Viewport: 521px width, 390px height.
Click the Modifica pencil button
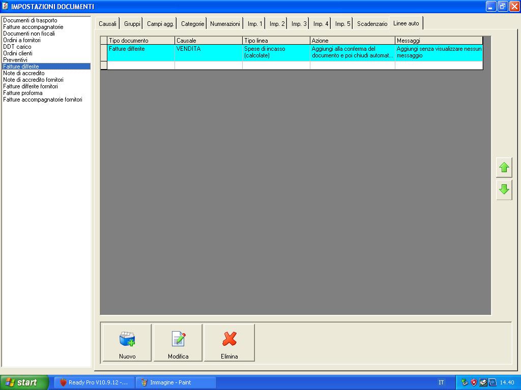tap(178, 343)
